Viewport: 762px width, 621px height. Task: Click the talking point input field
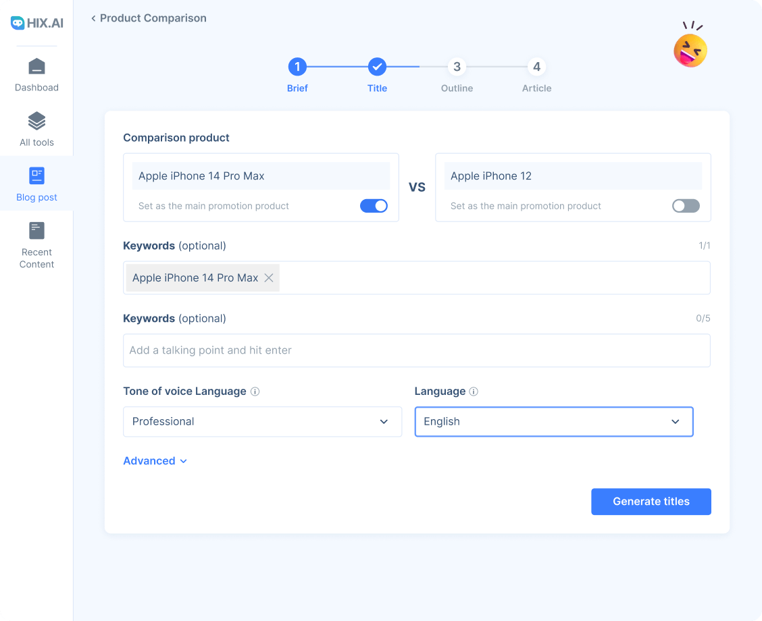(x=416, y=350)
